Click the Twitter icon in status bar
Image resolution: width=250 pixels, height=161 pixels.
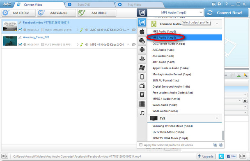[x=221, y=156]
